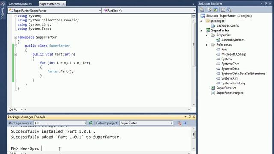This screenshot has width=274, height=154.
Task: Click the packages folder icon
Action: click(x=208, y=21)
